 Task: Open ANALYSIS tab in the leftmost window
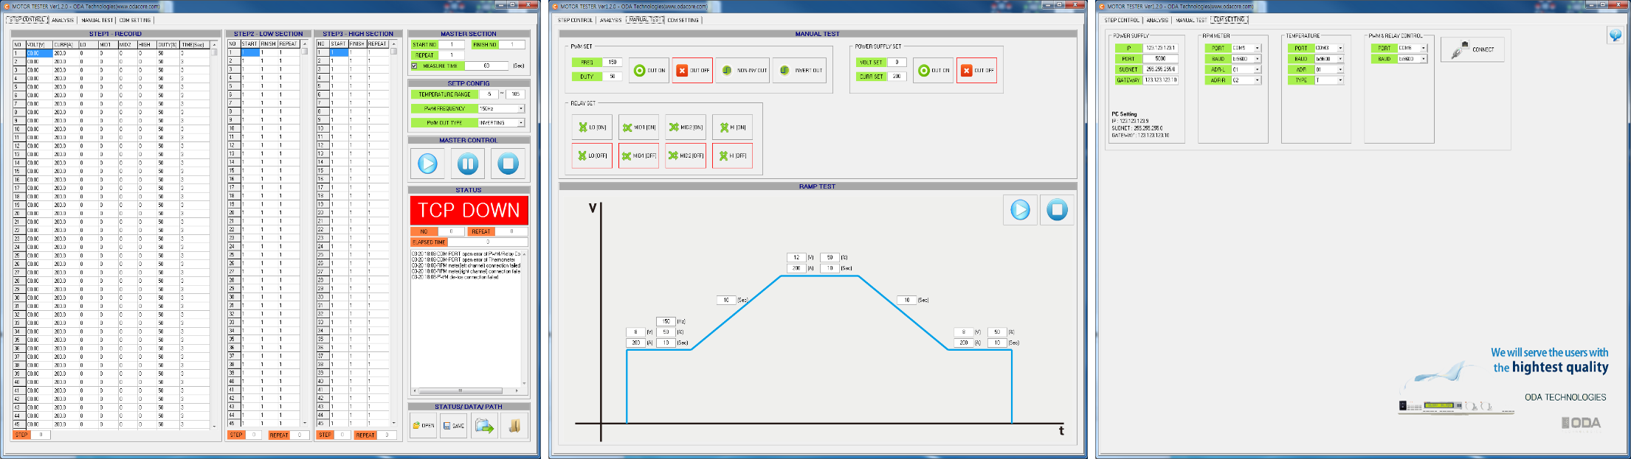click(x=63, y=21)
